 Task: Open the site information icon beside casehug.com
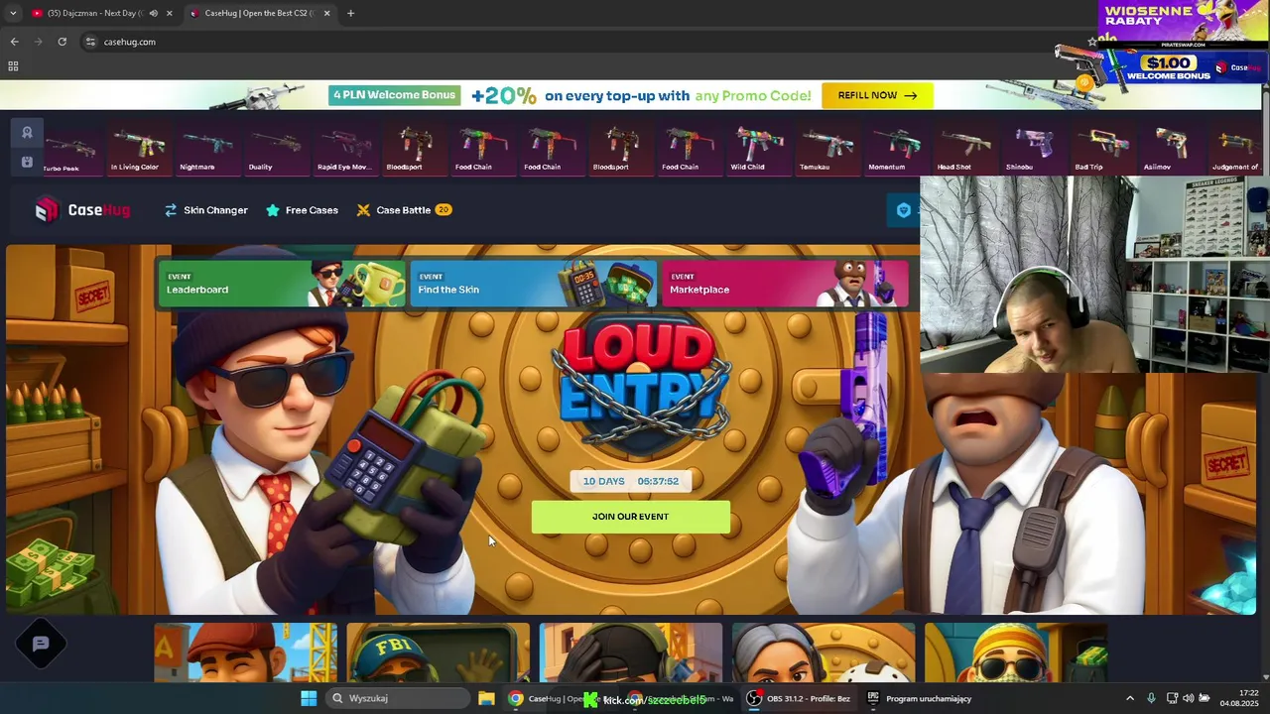tap(90, 42)
